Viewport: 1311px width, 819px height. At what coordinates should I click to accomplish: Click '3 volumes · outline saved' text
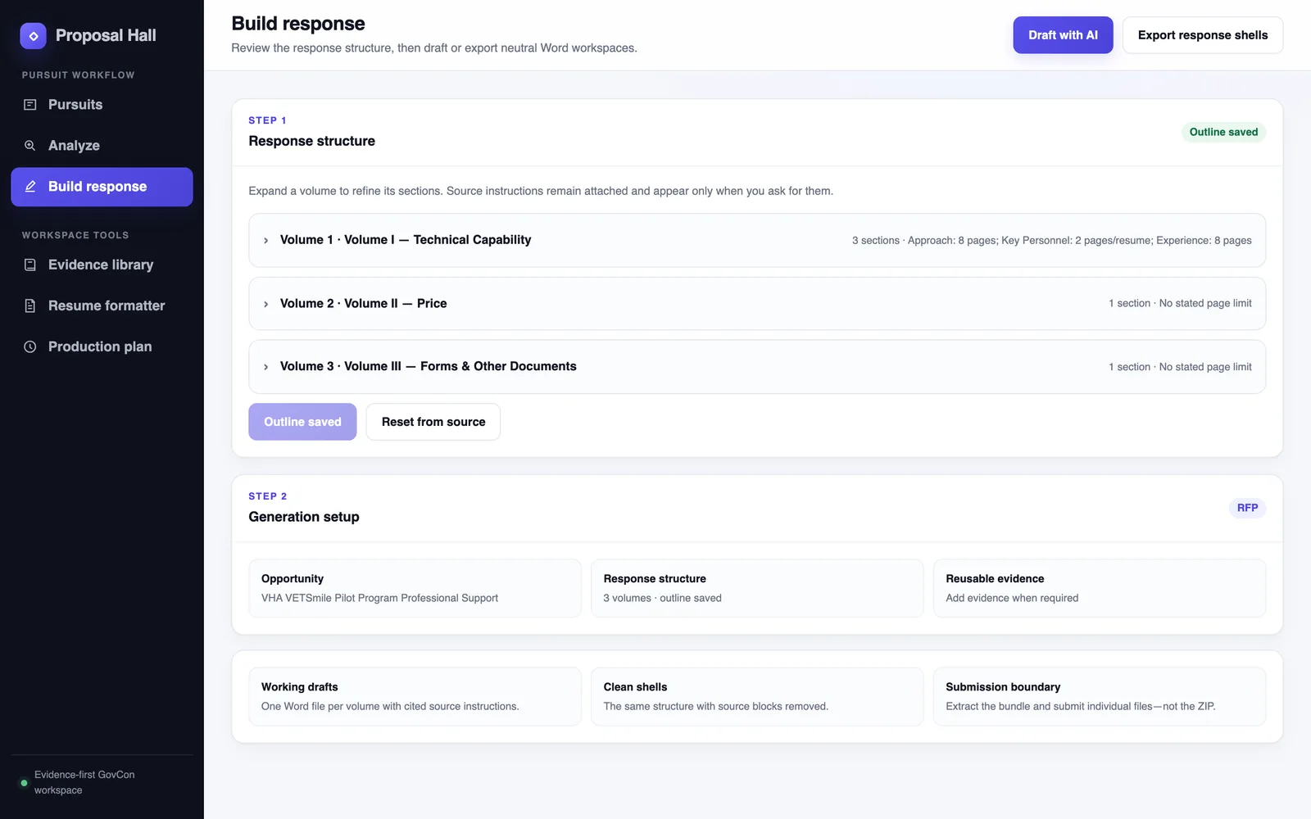click(x=662, y=598)
